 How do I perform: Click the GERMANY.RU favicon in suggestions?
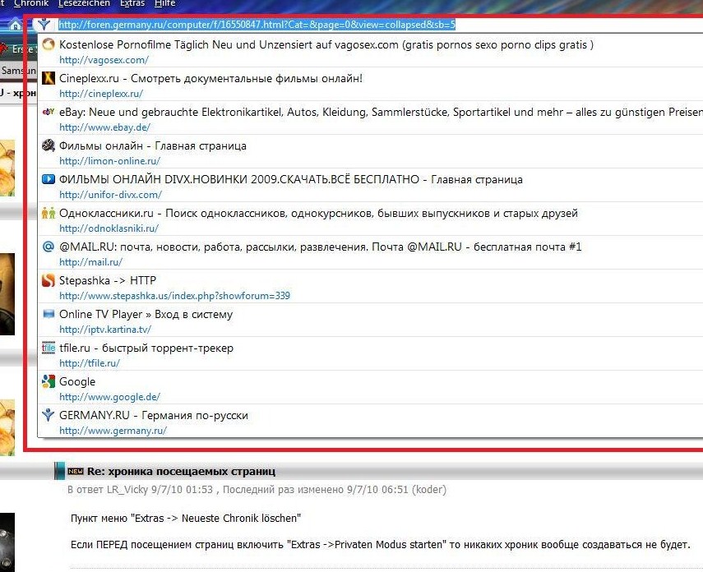[48, 415]
